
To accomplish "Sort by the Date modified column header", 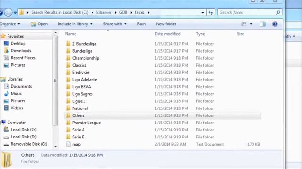I will [168, 34].
